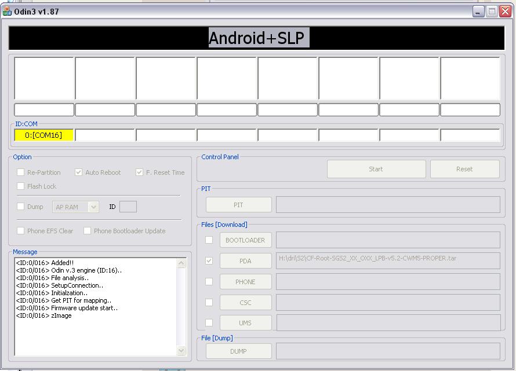Click the CSC file button
Viewport: 516px width, 371px height.
245,302
